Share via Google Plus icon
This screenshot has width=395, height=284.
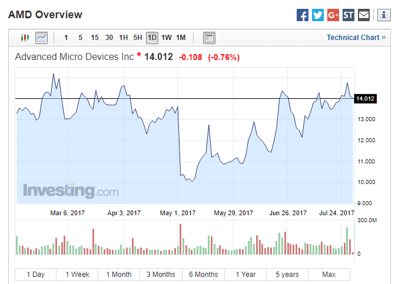333,15
